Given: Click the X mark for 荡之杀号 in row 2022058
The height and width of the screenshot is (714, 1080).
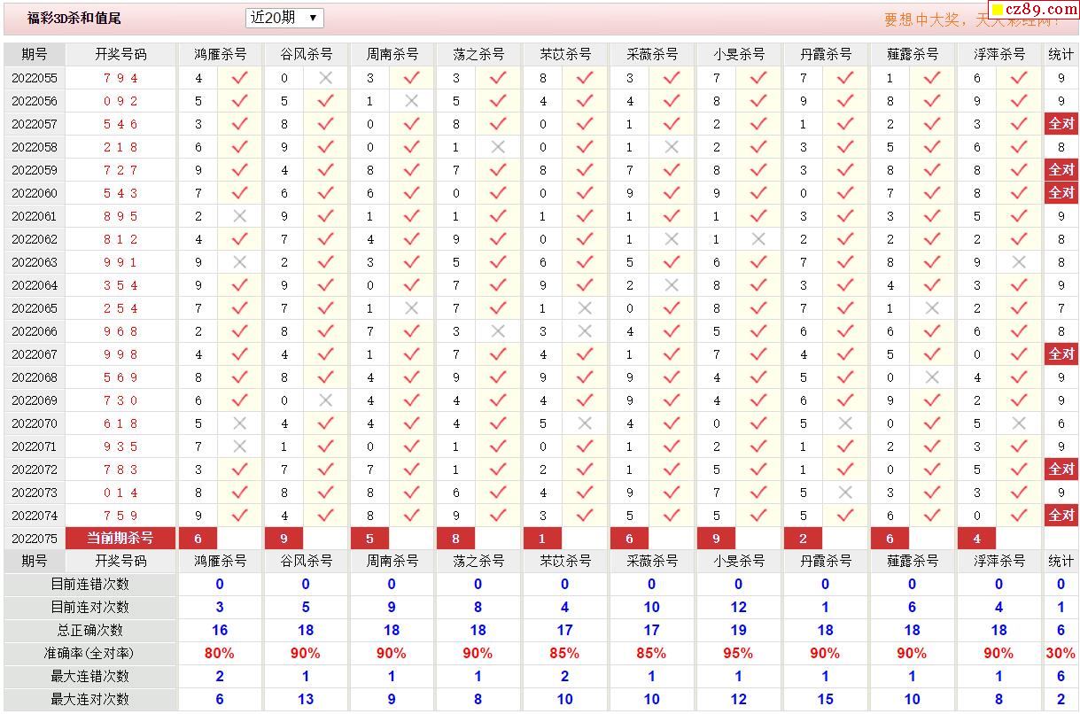Looking at the screenshot, I should pos(498,147).
